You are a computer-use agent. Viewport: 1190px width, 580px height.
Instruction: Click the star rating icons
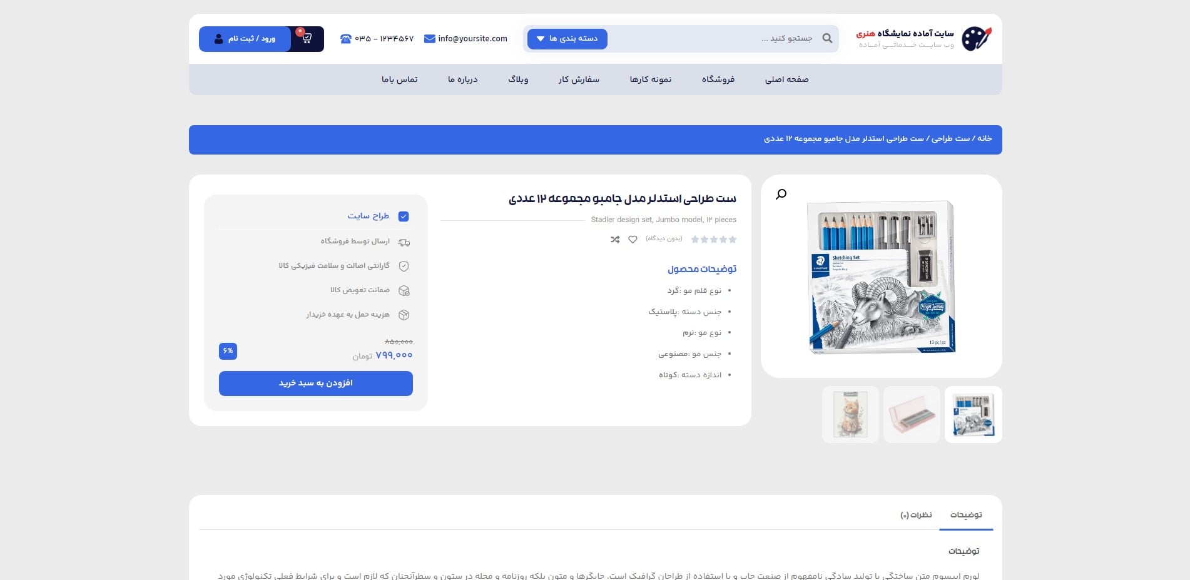click(x=714, y=239)
